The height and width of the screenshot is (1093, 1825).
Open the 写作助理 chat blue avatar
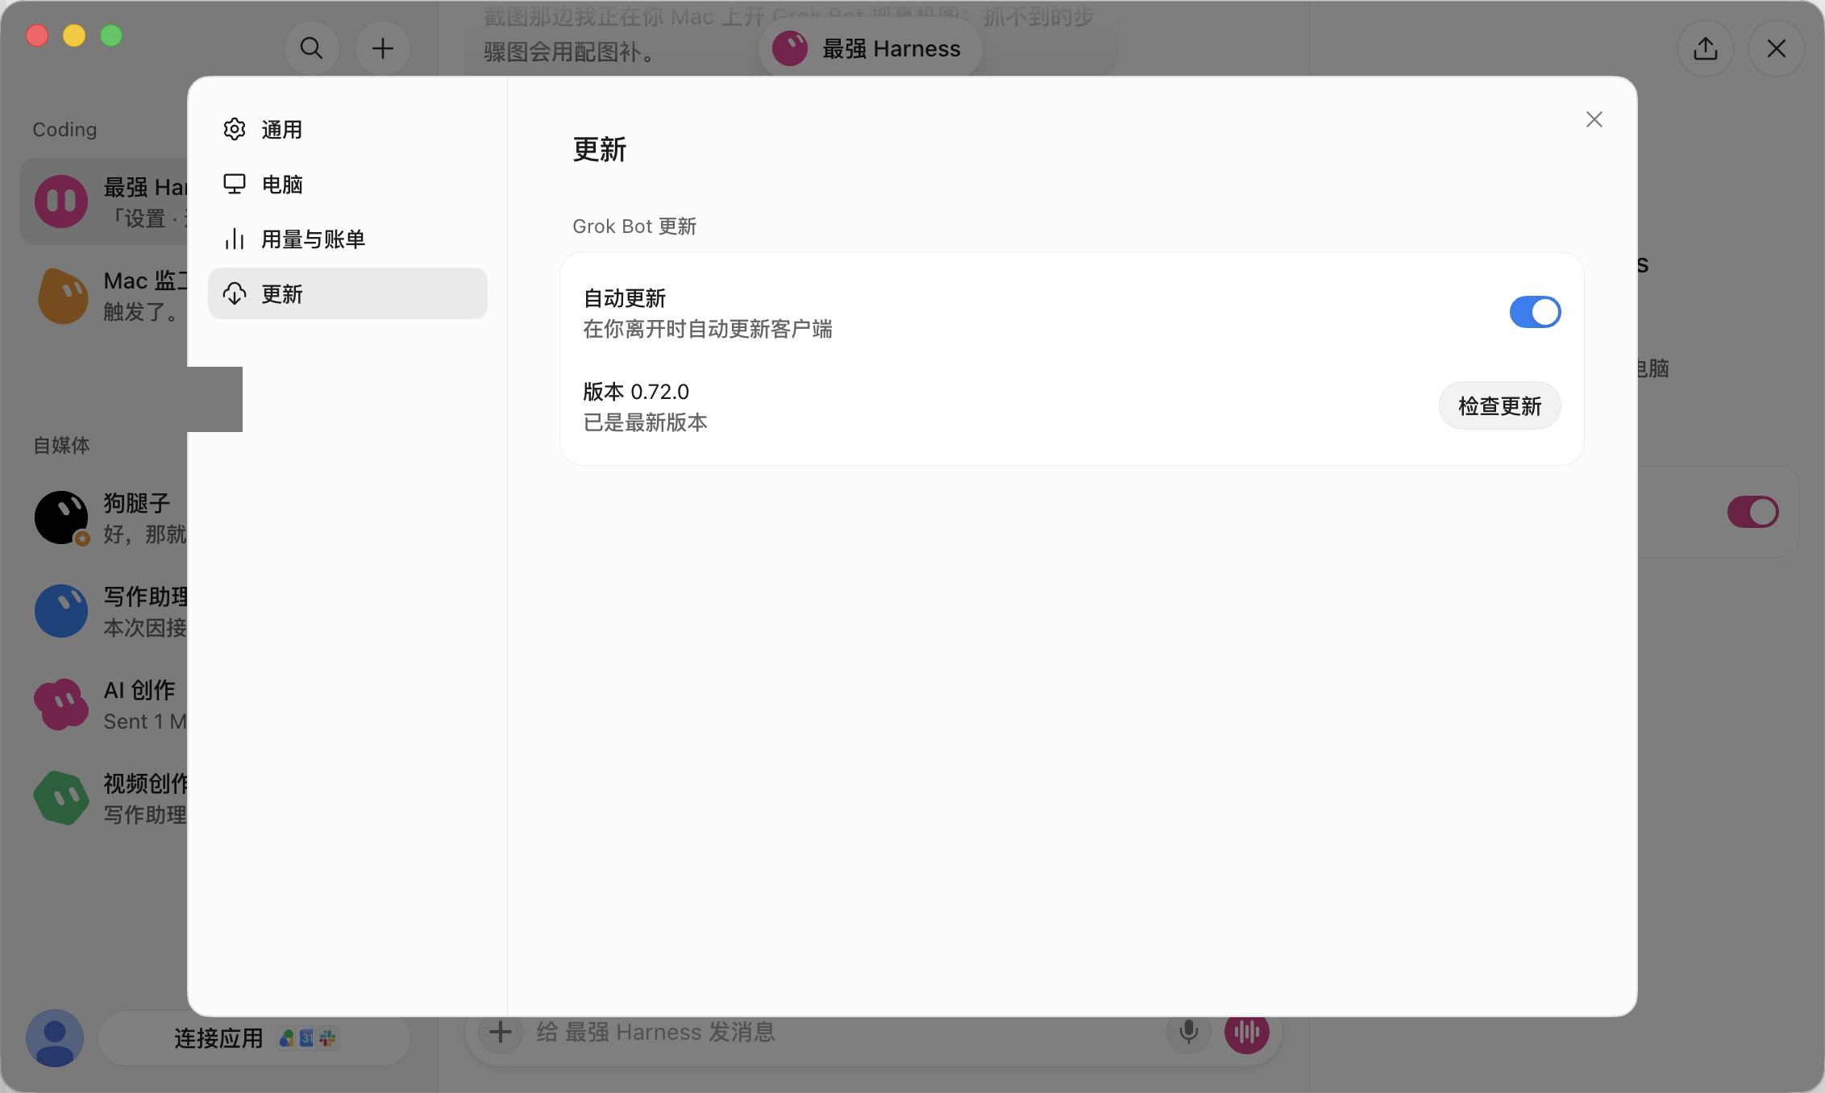(61, 611)
